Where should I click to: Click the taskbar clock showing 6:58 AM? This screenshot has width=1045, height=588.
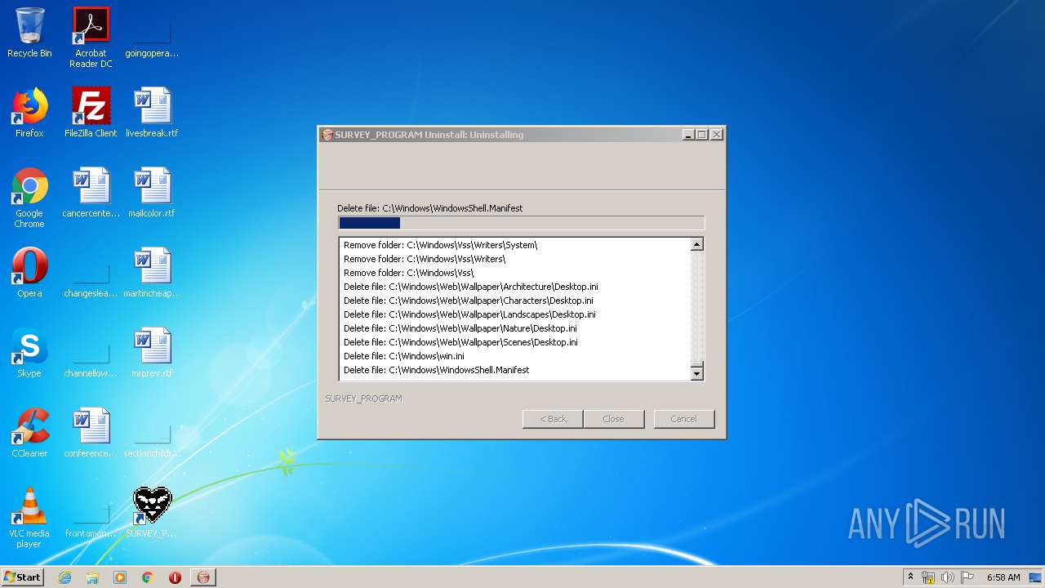(1003, 577)
